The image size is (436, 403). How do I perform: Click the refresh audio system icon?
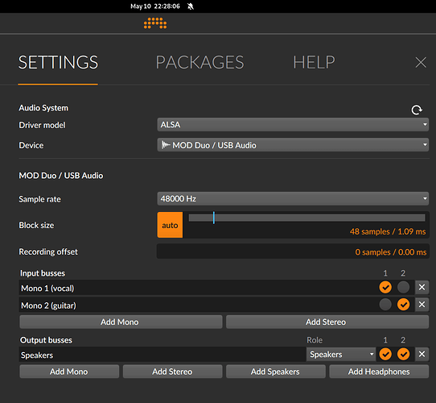(x=417, y=110)
